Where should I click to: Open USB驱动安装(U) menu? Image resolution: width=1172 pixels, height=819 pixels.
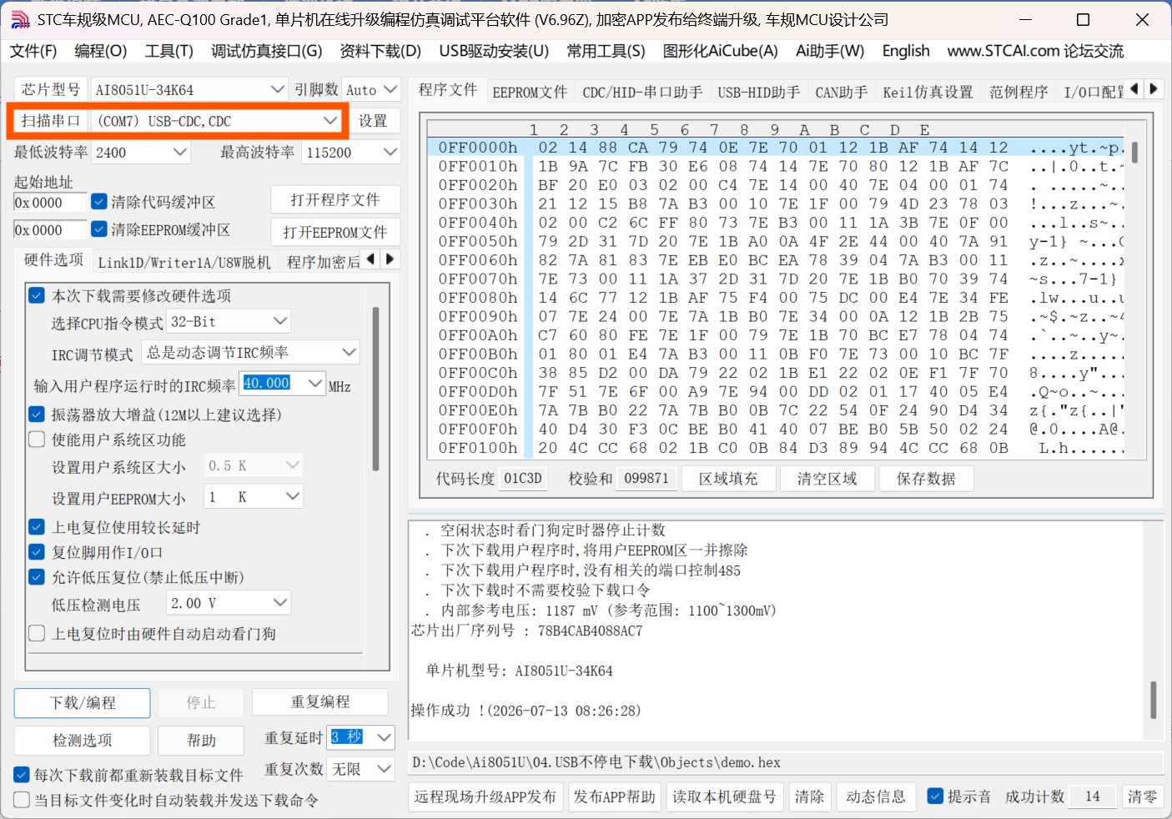click(x=494, y=51)
